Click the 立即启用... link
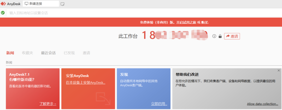 [159, 104]
